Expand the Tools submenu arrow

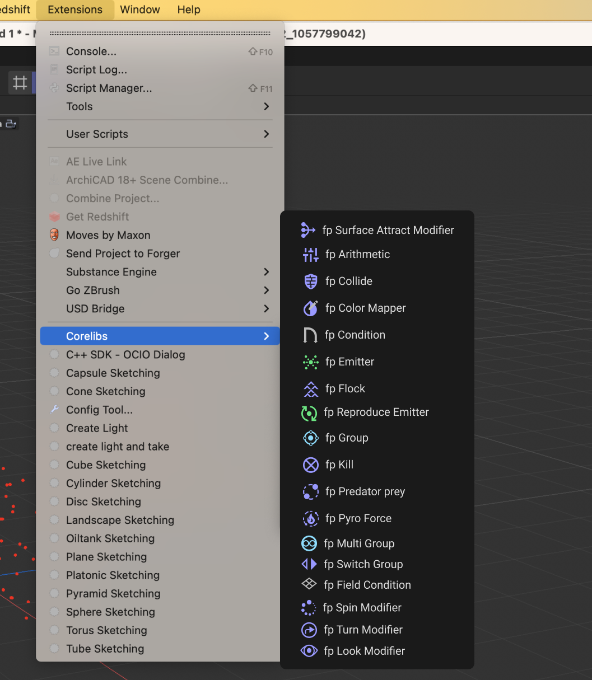click(x=267, y=106)
